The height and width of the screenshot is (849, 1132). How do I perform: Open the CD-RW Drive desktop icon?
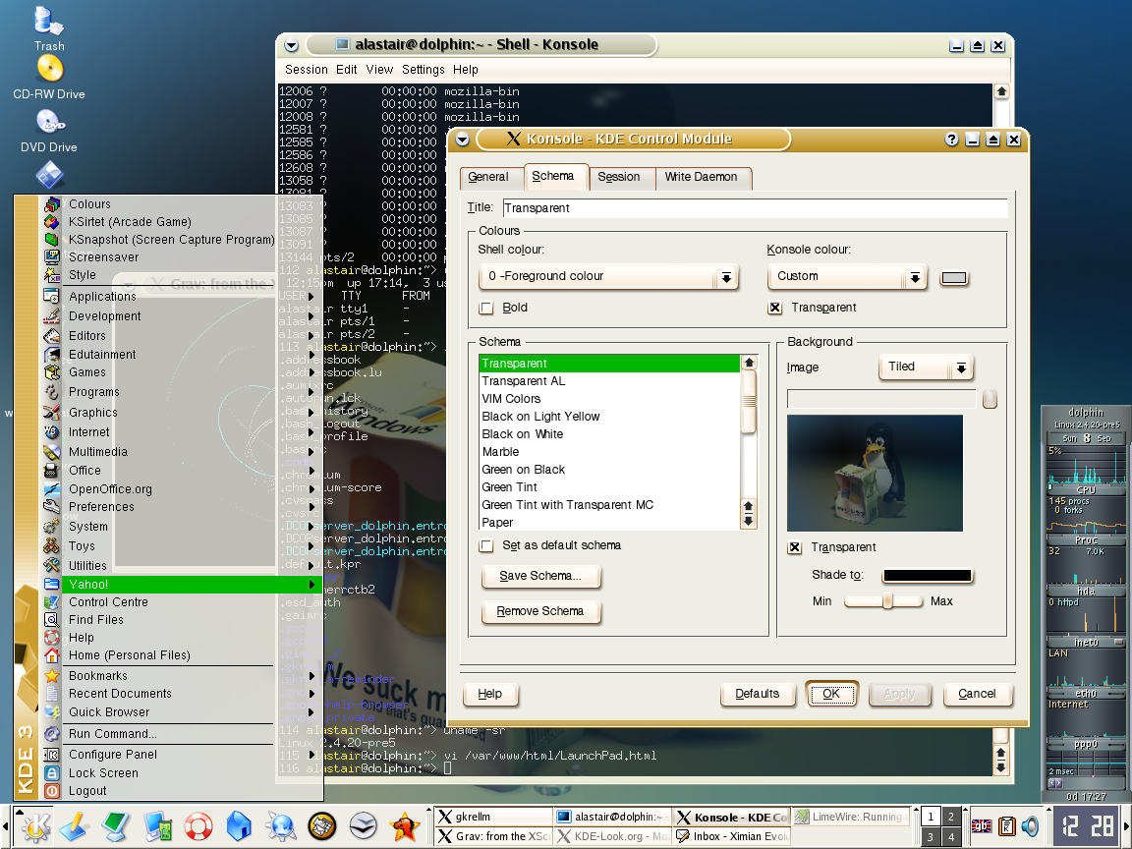tap(49, 70)
